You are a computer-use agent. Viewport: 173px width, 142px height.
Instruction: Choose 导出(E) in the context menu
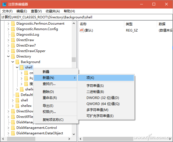(x=55, y=106)
